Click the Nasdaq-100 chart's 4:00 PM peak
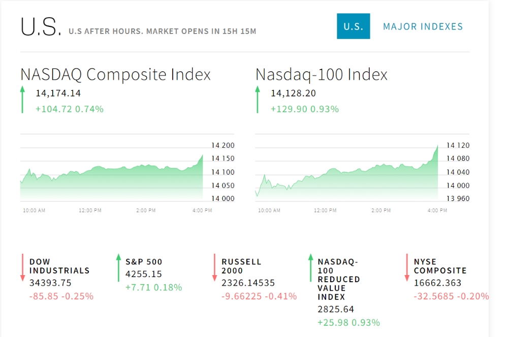The height and width of the screenshot is (337, 508). (x=437, y=146)
